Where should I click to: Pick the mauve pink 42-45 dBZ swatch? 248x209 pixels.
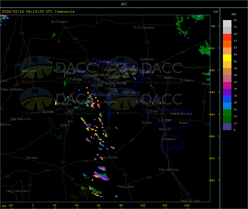point(227,79)
